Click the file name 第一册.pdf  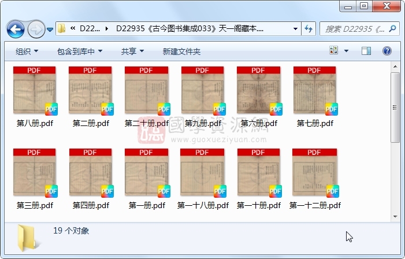point(147,205)
